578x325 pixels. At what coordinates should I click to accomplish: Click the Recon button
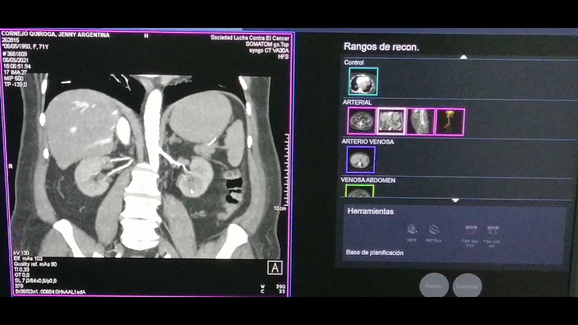tap(433, 286)
